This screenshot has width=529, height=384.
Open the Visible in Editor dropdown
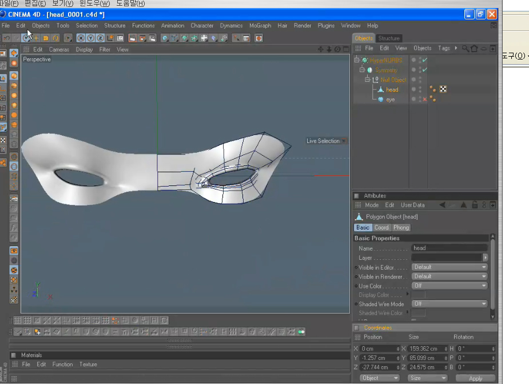point(450,267)
